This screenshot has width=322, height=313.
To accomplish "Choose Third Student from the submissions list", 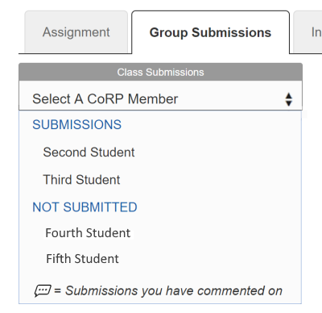I will 81,180.
